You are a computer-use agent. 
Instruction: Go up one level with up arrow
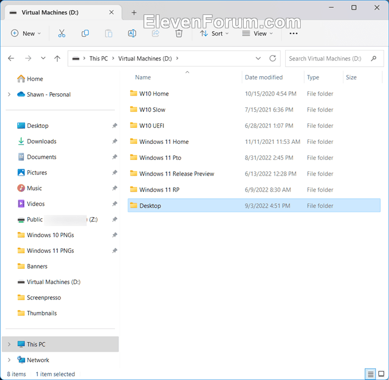click(x=57, y=58)
